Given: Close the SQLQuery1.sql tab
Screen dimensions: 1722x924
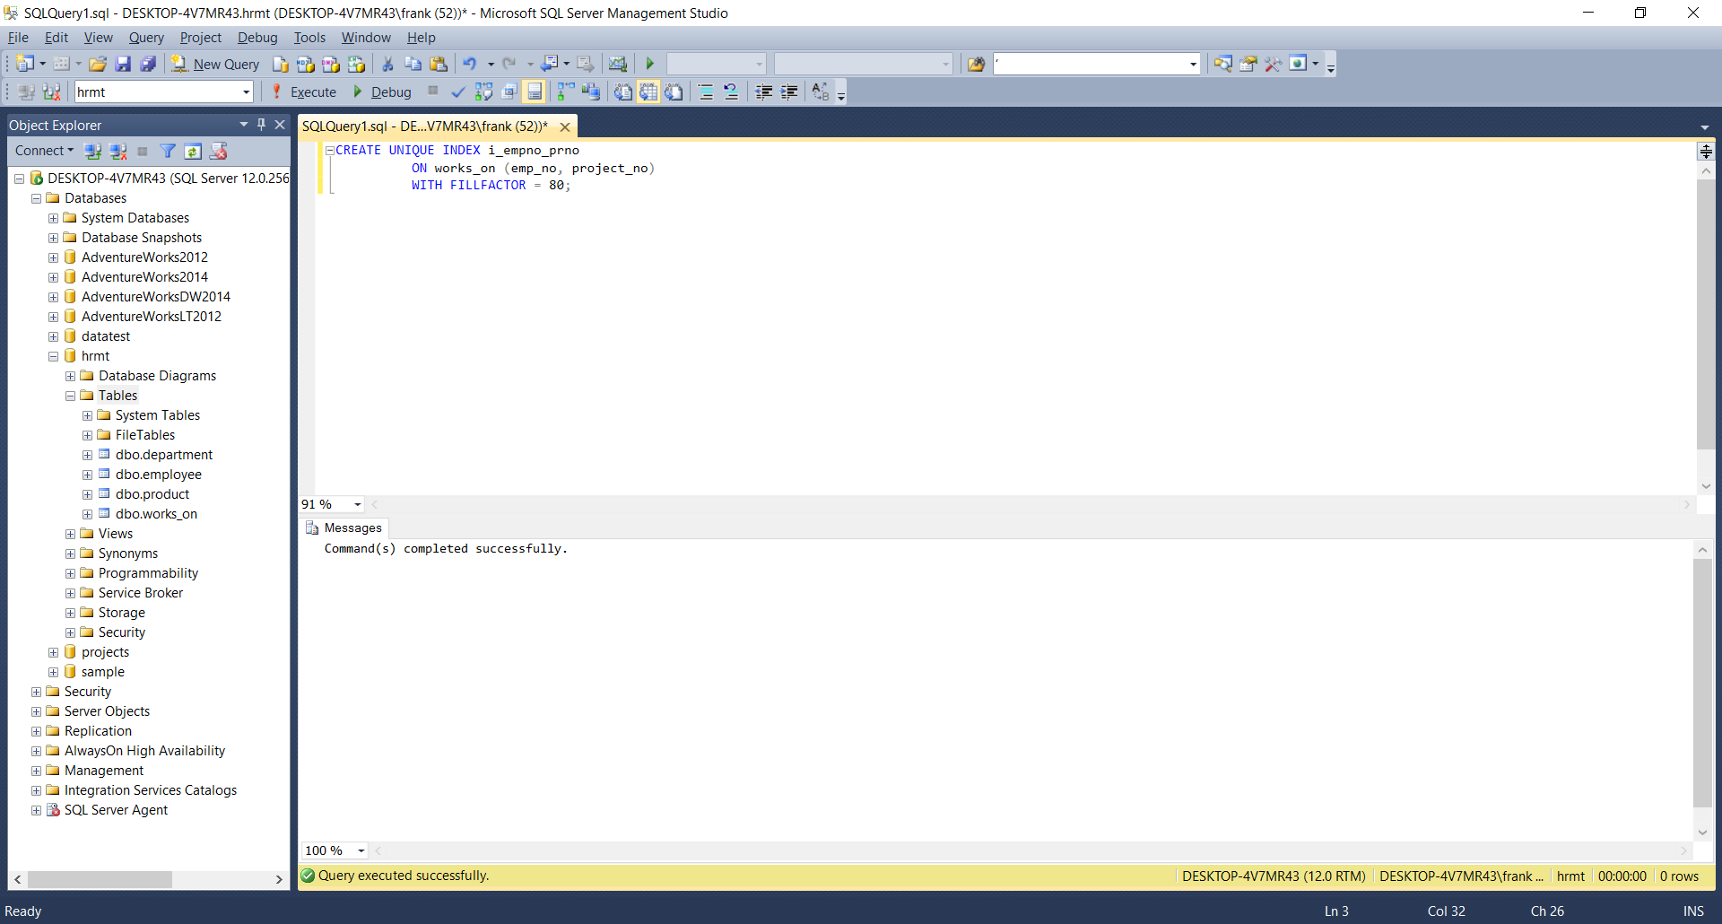Looking at the screenshot, I should [565, 126].
